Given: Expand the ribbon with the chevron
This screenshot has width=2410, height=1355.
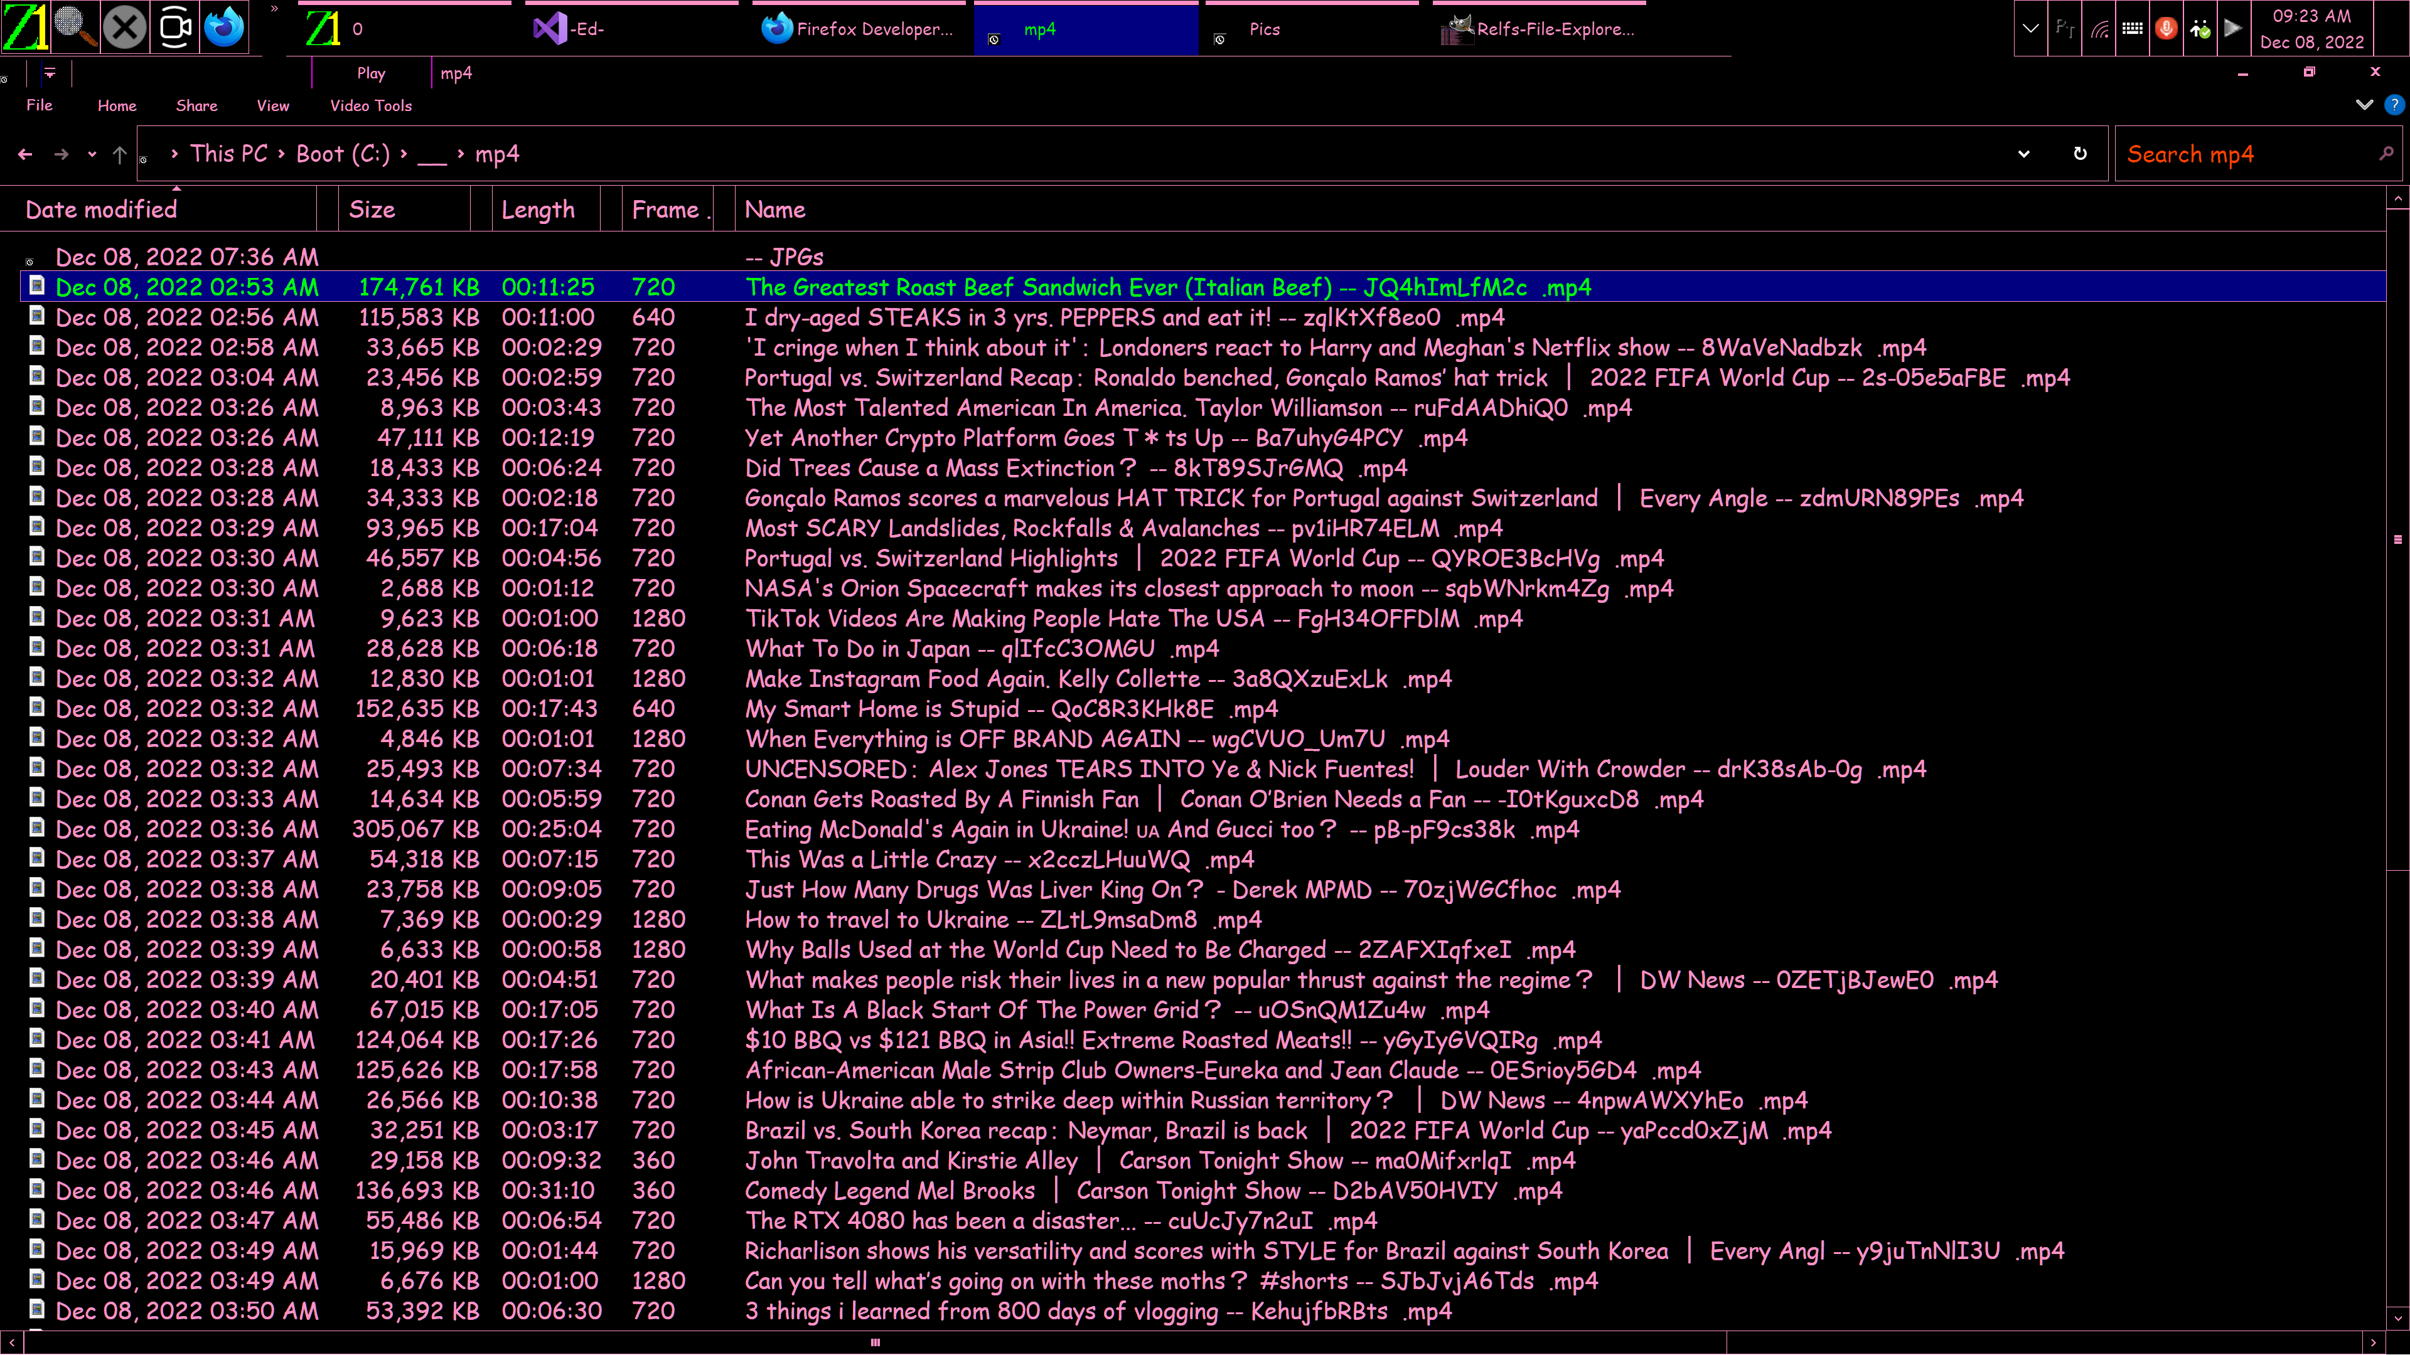Looking at the screenshot, I should (2364, 105).
